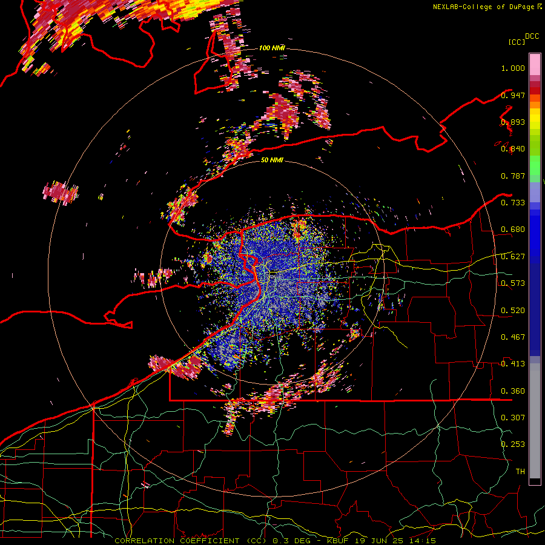Click the orange color bar segment

535,102
